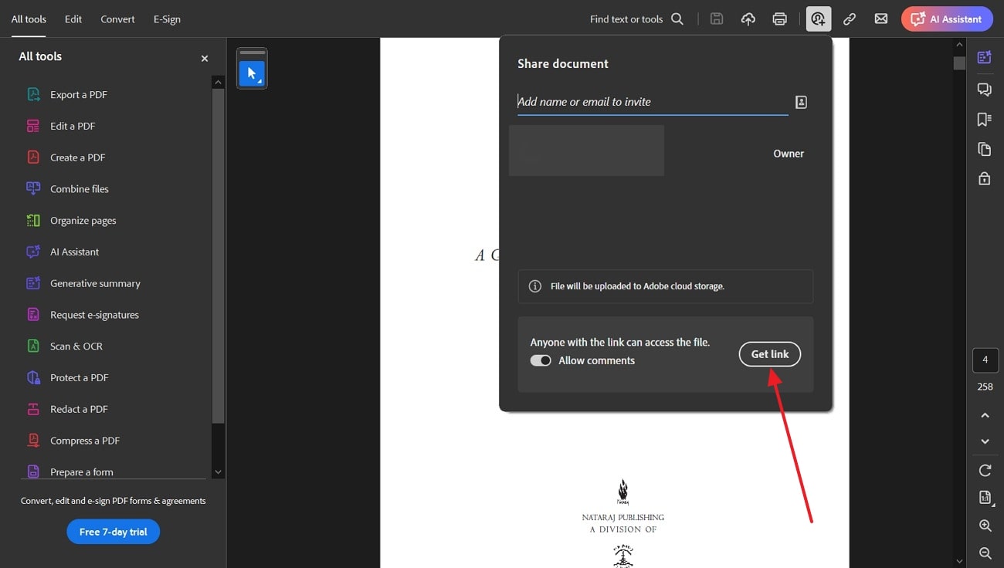Open the generative AI panel icon at top right rail
This screenshot has height=568, width=1004.
pyautogui.click(x=985, y=57)
